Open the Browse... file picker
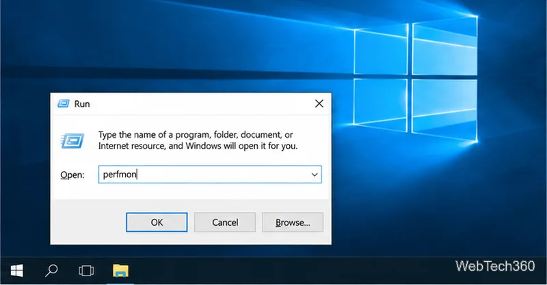 click(293, 222)
